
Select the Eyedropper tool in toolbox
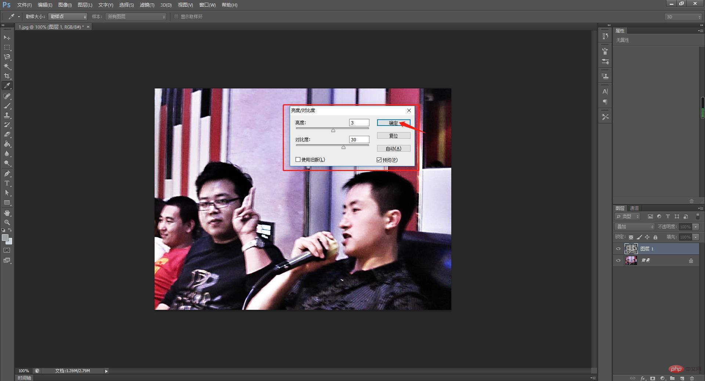click(7, 86)
